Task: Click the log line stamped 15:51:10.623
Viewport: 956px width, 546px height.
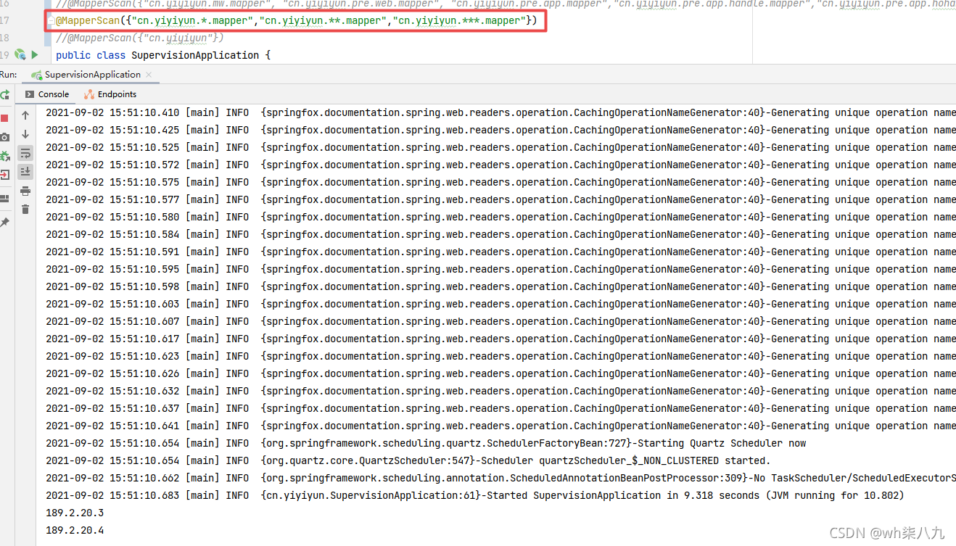Action: pos(500,356)
